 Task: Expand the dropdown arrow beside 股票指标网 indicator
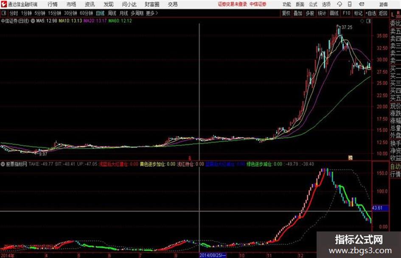coord(3,164)
